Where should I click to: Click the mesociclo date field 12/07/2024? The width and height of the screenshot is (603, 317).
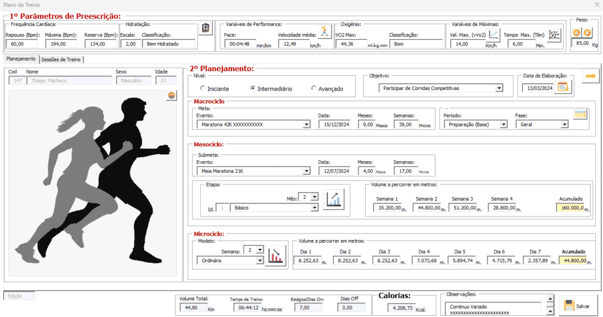pos(334,171)
